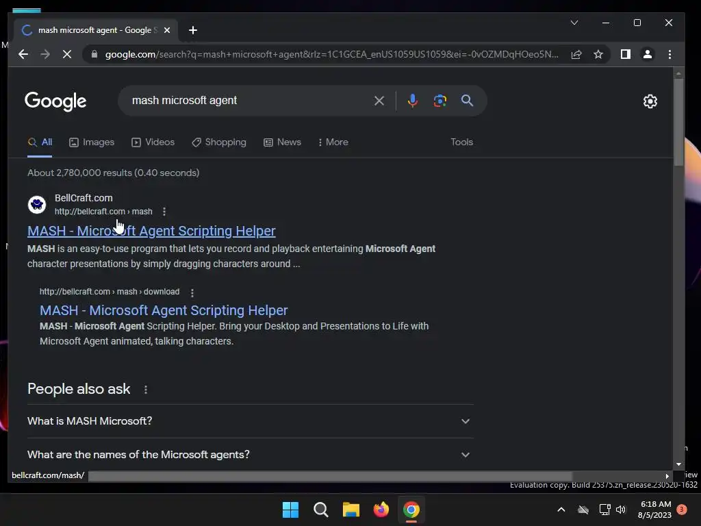Click the BellCraft.com site favicon

pos(37,205)
